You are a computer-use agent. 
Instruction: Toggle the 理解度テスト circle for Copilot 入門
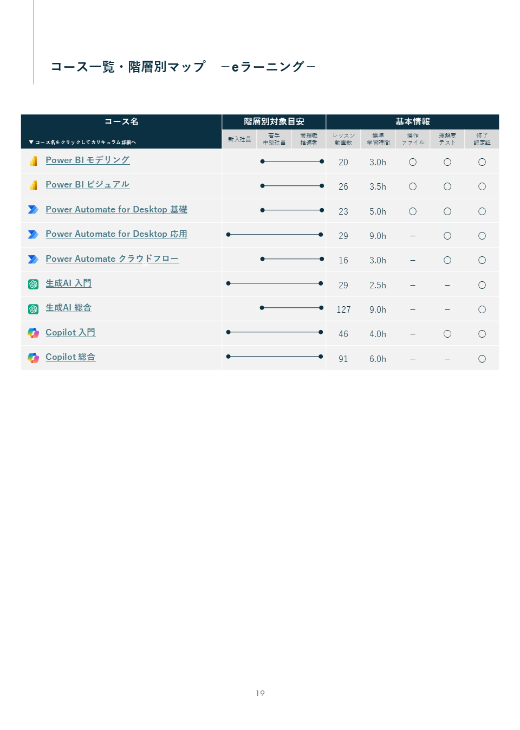(447, 333)
